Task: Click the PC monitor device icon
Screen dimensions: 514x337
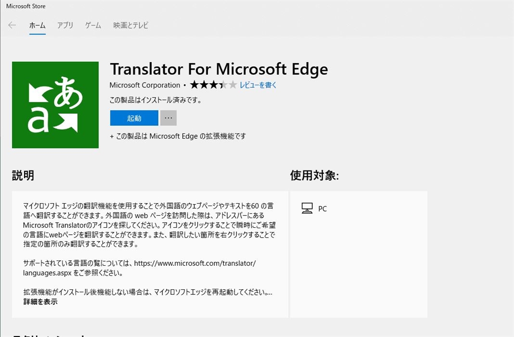Action: pyautogui.click(x=307, y=208)
